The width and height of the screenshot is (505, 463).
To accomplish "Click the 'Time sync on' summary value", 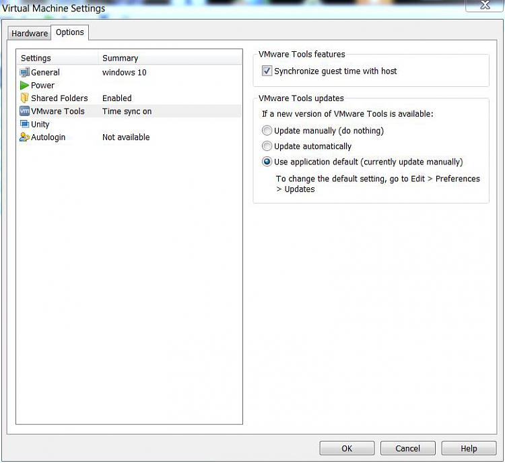I will click(127, 112).
